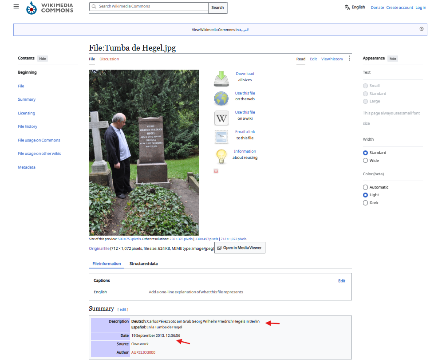The image size is (438, 363).
Task: Click Email a link to this file
Action: click(245, 132)
